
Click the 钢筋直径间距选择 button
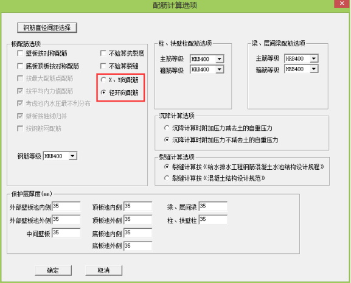47,27
